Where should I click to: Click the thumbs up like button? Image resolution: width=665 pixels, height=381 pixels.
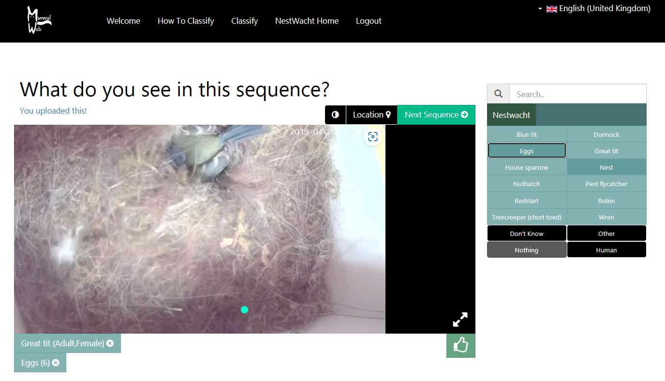pyautogui.click(x=460, y=345)
